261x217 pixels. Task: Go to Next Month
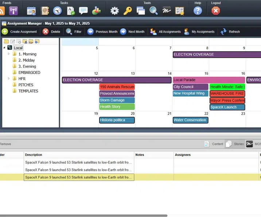132,32
